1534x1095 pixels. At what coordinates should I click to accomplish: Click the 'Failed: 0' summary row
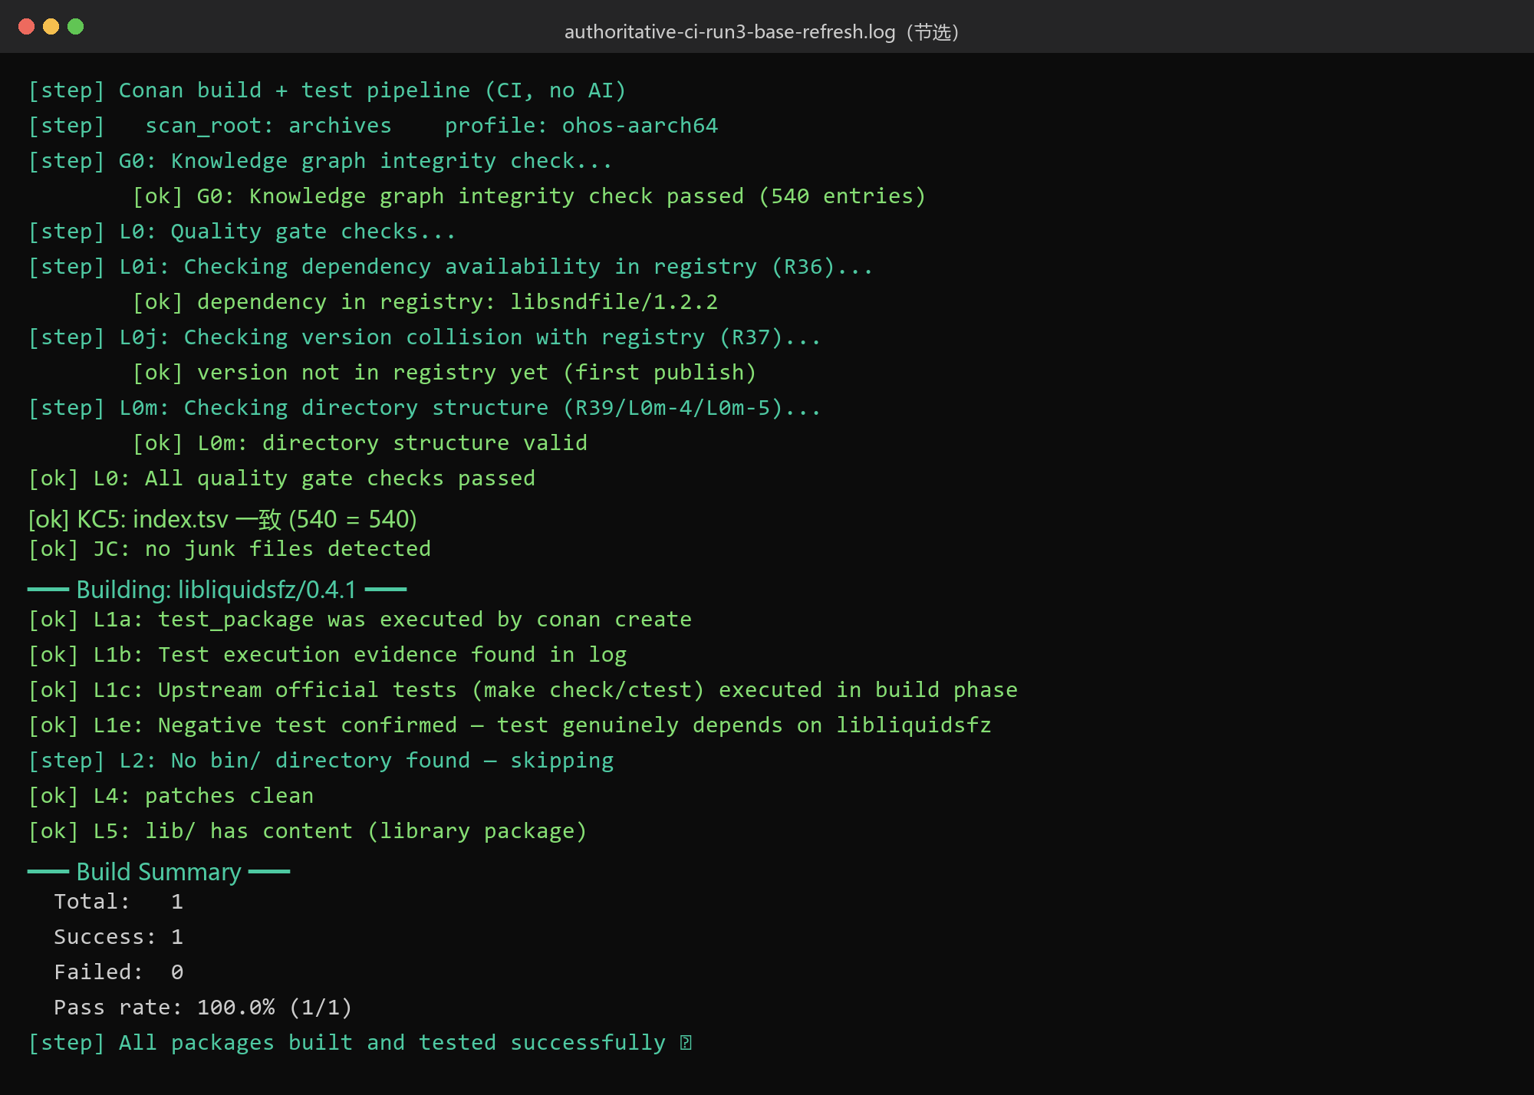pos(119,972)
